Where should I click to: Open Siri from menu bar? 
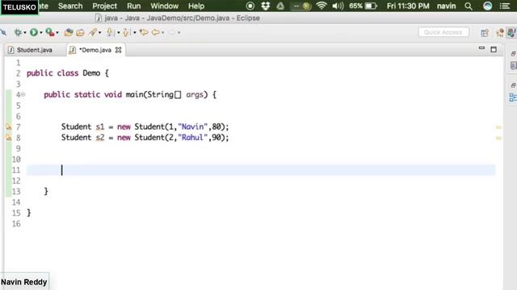[x=487, y=6]
